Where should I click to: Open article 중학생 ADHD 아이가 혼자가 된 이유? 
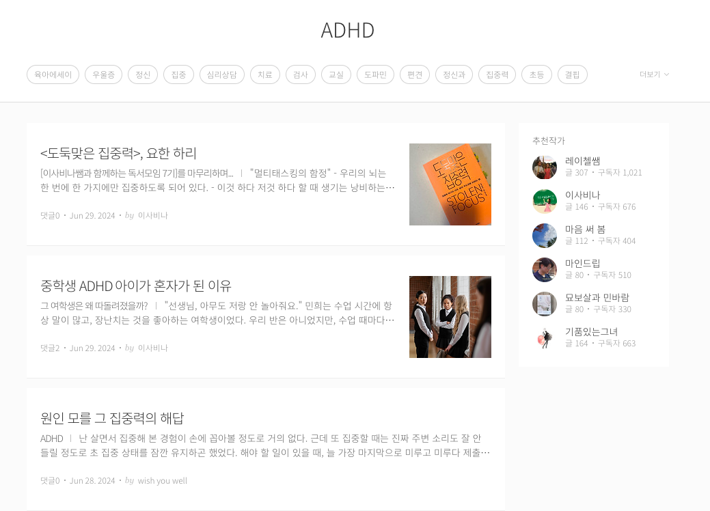pyautogui.click(x=136, y=286)
